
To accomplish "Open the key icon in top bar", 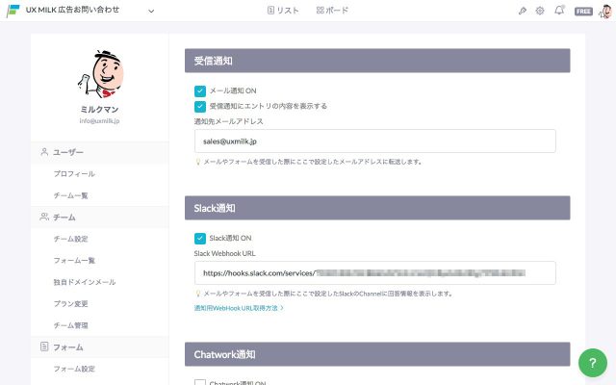I will [x=522, y=11].
